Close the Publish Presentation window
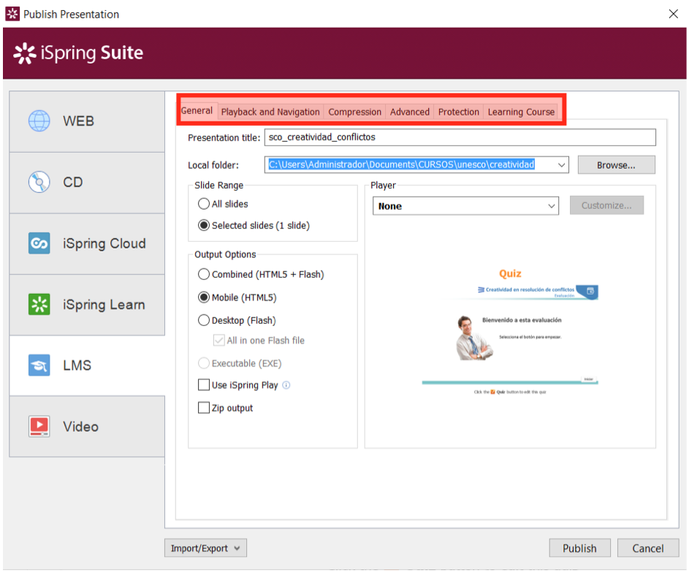 pyautogui.click(x=673, y=14)
